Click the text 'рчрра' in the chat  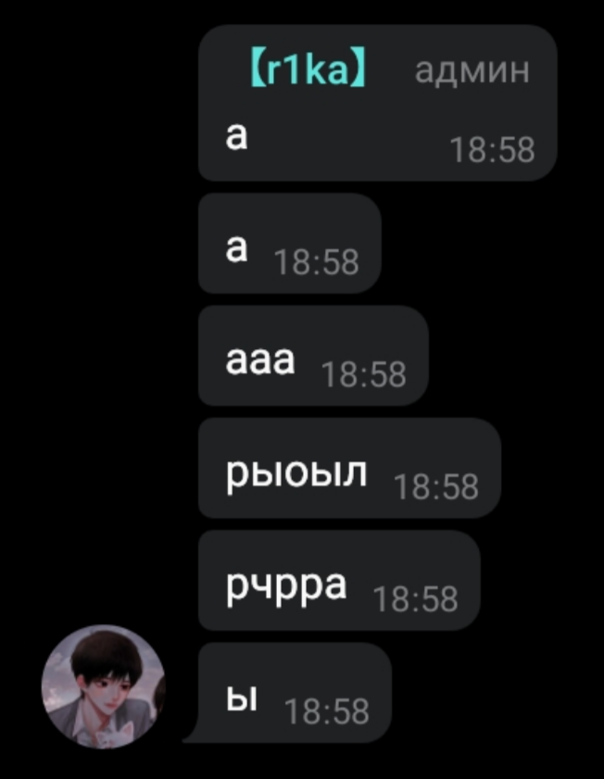(x=286, y=588)
